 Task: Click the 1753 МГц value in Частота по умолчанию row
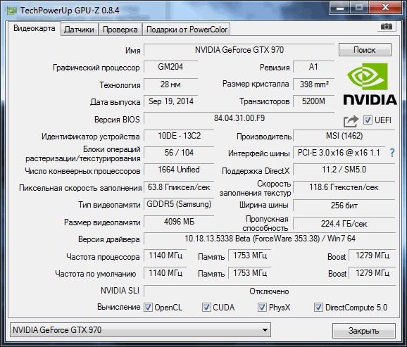pos(250,273)
